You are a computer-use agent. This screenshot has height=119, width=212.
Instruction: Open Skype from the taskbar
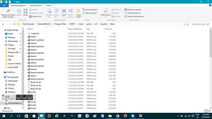pos(132,116)
